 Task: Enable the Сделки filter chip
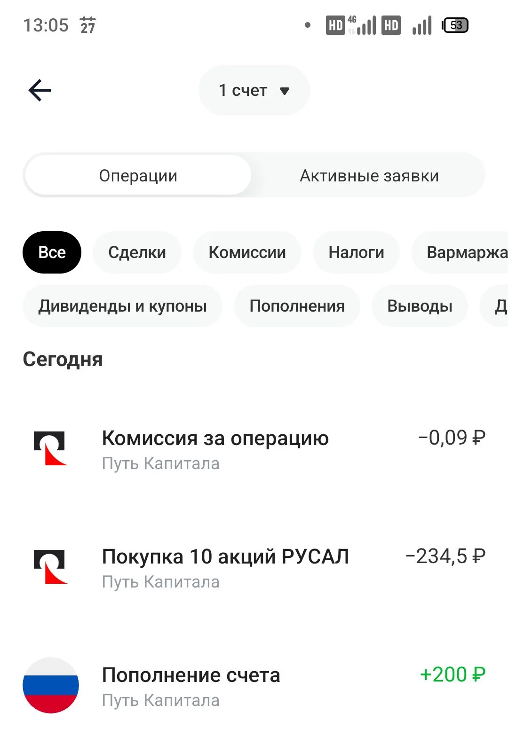tap(137, 252)
